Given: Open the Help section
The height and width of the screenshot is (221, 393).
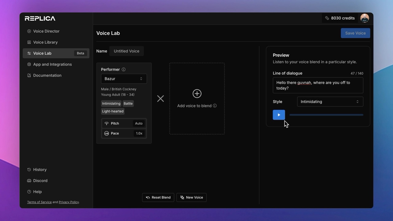Looking at the screenshot, I should pyautogui.click(x=37, y=191).
